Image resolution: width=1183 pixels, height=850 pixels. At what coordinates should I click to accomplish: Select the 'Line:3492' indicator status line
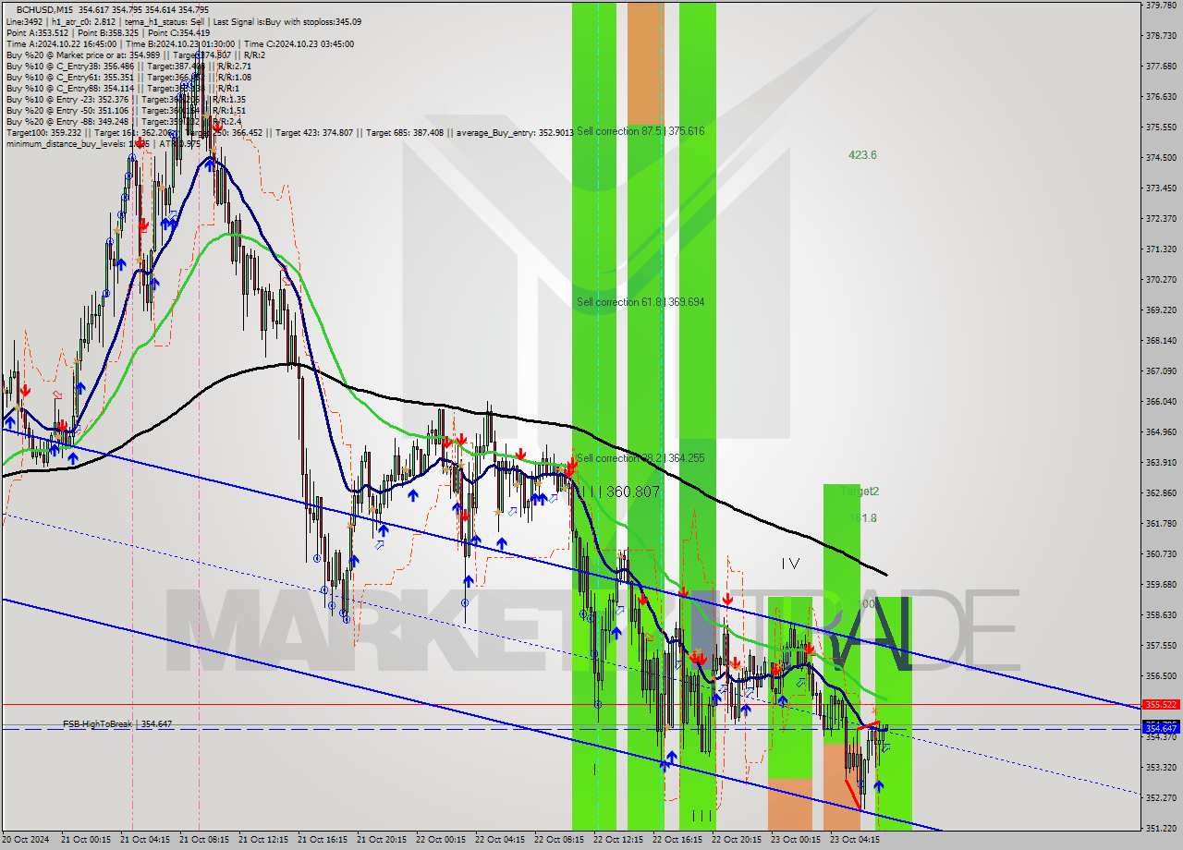tap(183, 21)
